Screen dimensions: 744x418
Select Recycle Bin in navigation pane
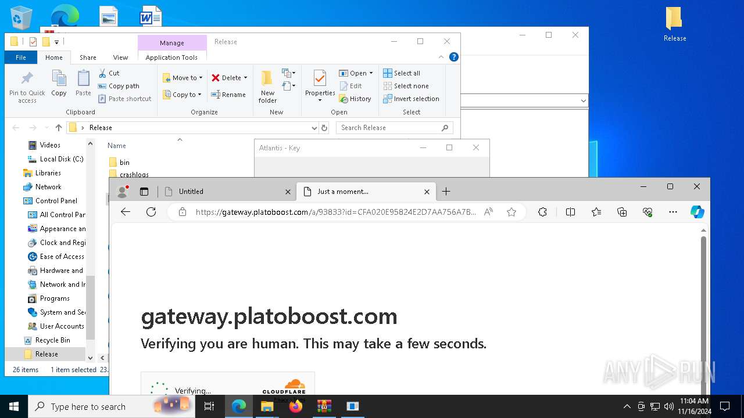pos(46,340)
